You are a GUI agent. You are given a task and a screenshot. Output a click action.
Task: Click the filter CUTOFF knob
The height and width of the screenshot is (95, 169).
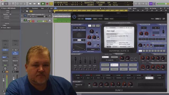[x=122, y=58]
